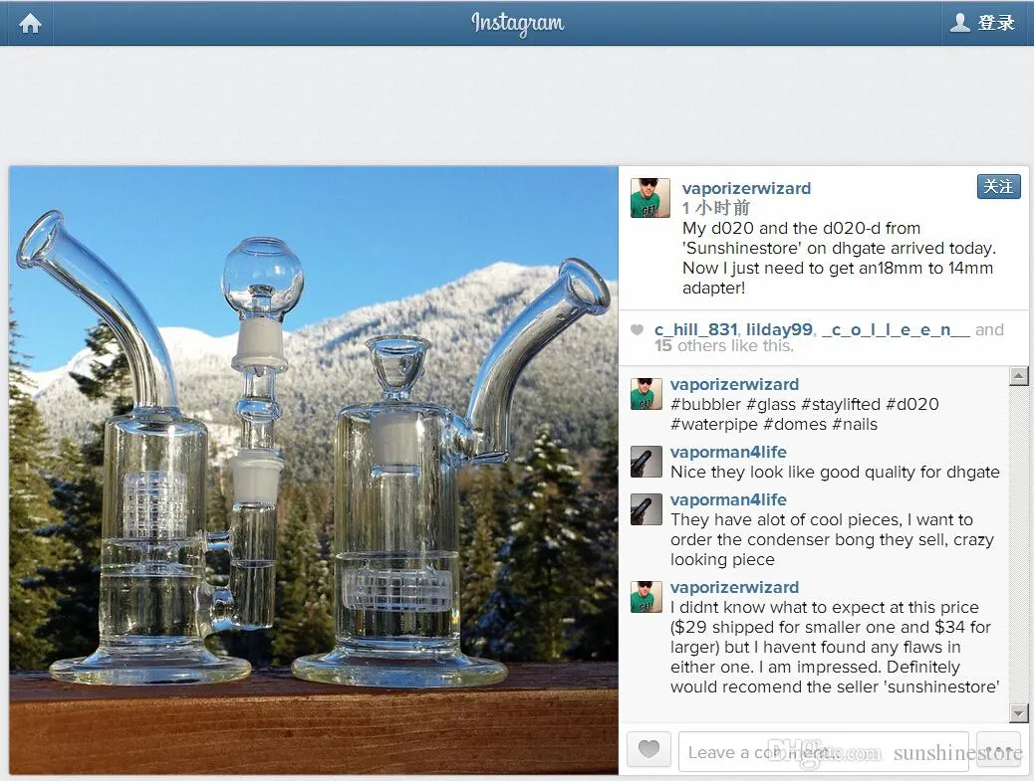Open the glass bubbler photo
The height and width of the screenshot is (781, 1034).
314,471
